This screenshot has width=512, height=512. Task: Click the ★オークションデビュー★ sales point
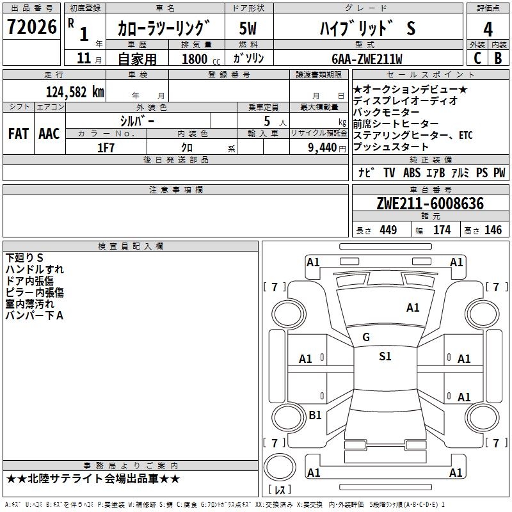pos(410,89)
